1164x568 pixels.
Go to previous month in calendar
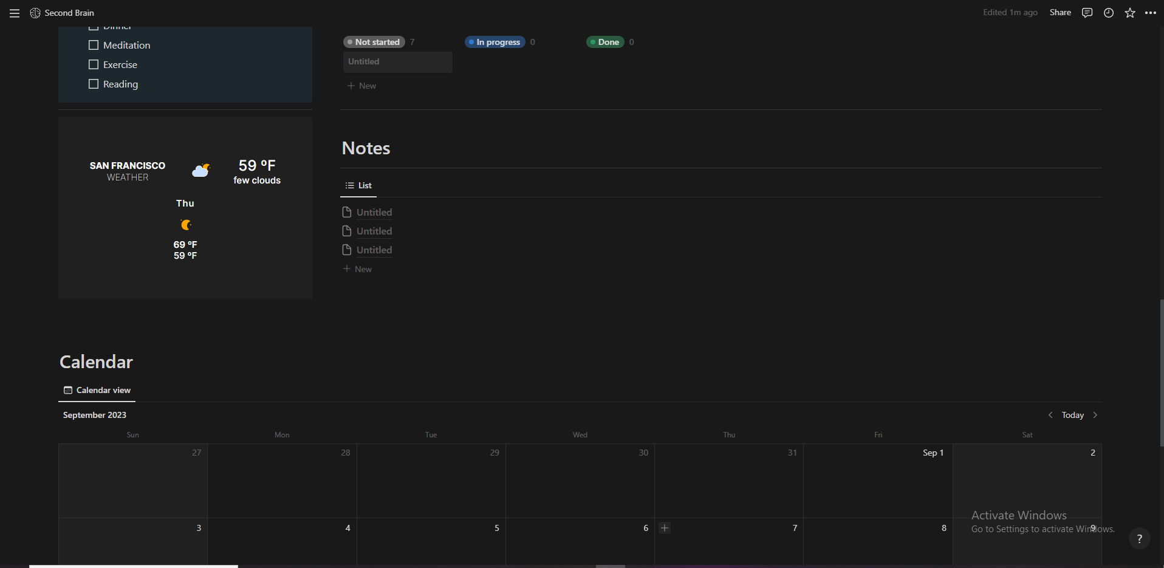click(x=1050, y=415)
